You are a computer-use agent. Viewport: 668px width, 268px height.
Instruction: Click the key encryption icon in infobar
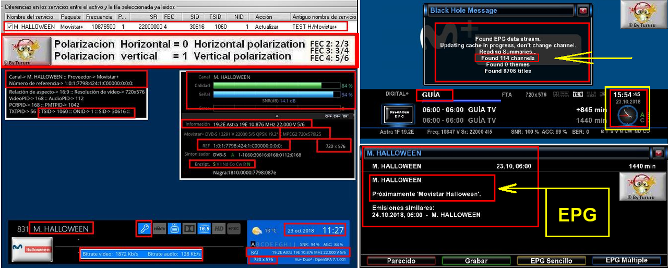click(x=144, y=228)
